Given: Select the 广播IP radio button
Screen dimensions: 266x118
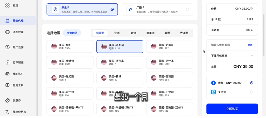Looking at the screenshot, I should point(188,10).
